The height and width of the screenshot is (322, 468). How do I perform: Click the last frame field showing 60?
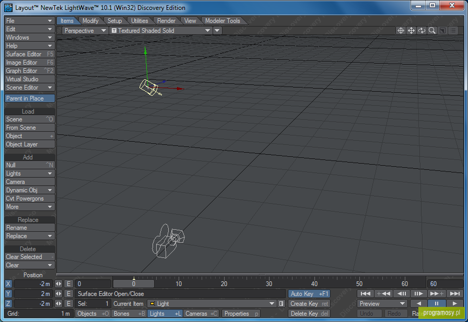coord(444,284)
